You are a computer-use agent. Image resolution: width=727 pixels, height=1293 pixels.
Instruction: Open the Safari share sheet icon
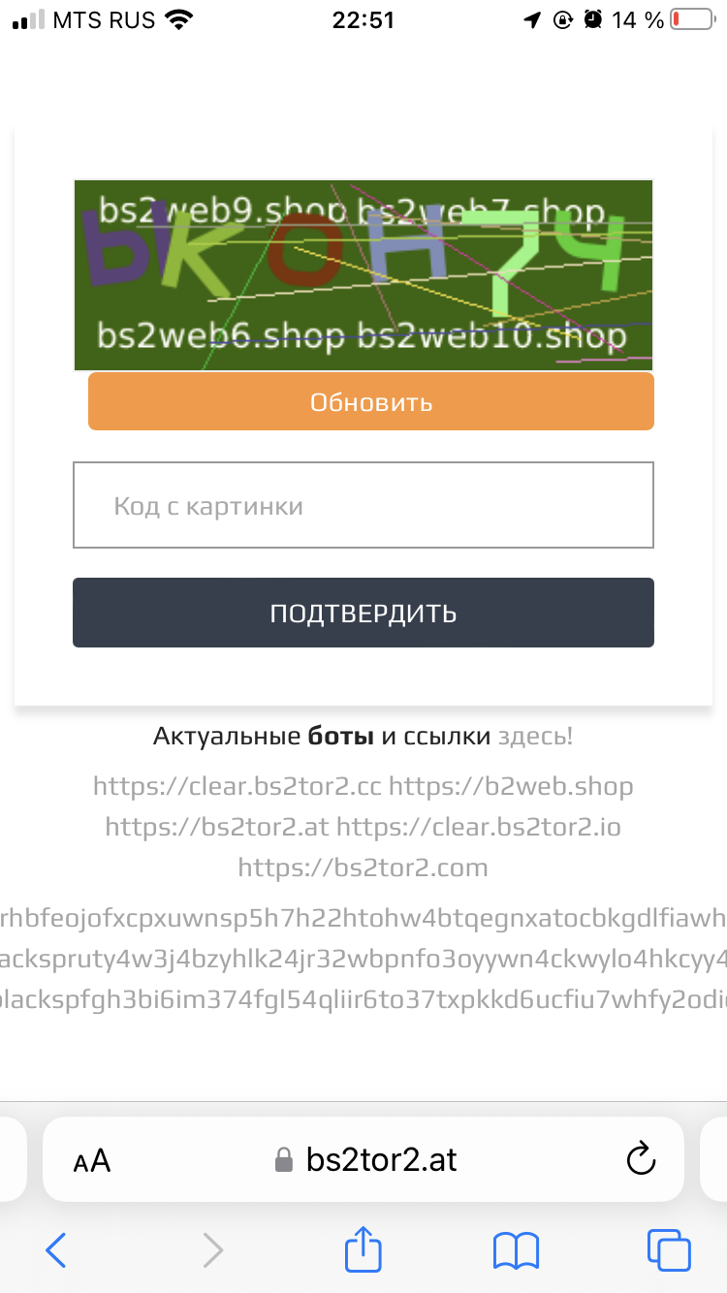(363, 1247)
